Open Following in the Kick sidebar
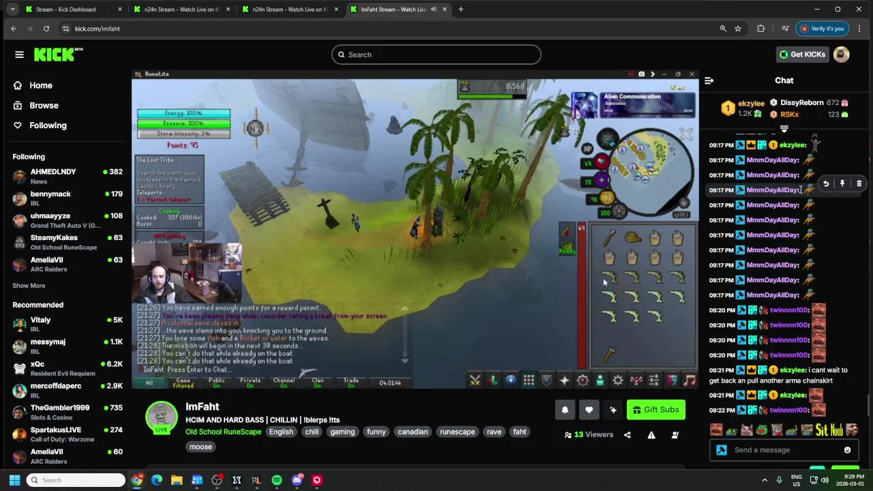The width and height of the screenshot is (873, 491). click(x=40, y=125)
